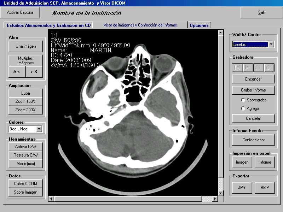Screen dimensions: 283x212
Task: Expand the Colores Bco y Neg dropdown
Action: click(x=39, y=129)
